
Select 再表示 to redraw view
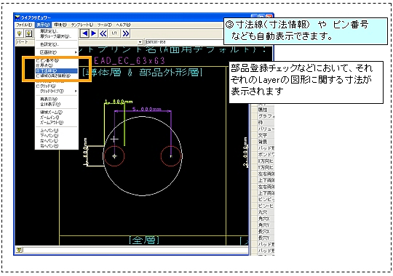57,99
